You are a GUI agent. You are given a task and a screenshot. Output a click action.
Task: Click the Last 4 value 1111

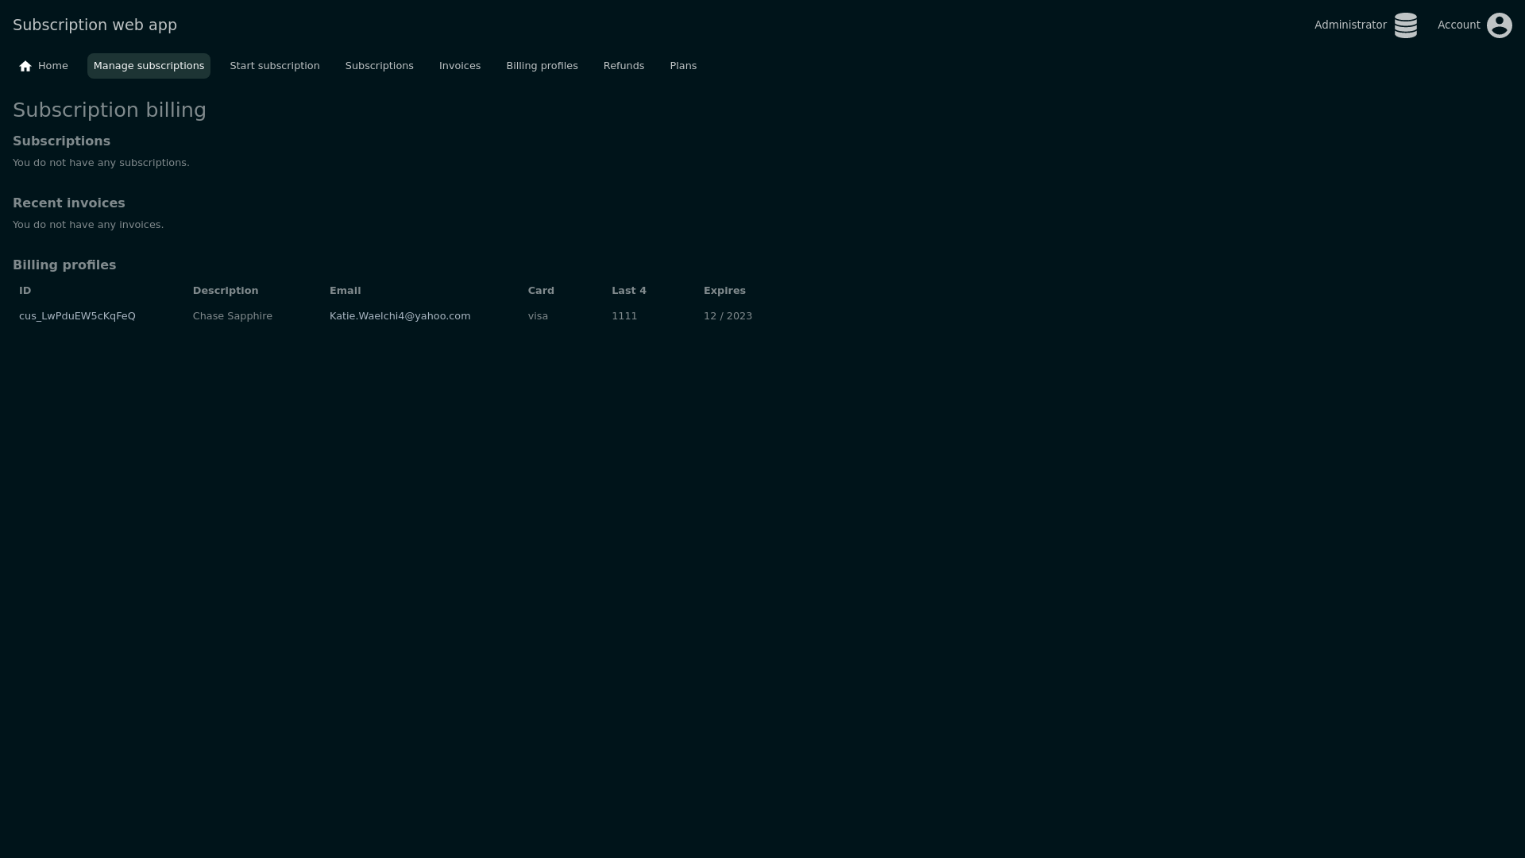click(x=624, y=316)
